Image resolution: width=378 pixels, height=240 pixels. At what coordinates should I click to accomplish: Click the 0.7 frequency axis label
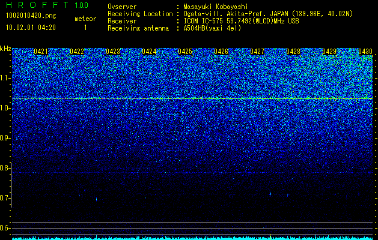tap(4, 198)
